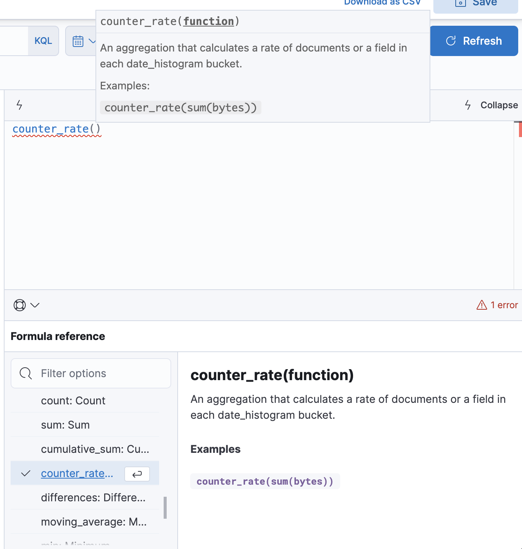Click the search magnifier in Filter options
The image size is (522, 549).
coord(26,373)
